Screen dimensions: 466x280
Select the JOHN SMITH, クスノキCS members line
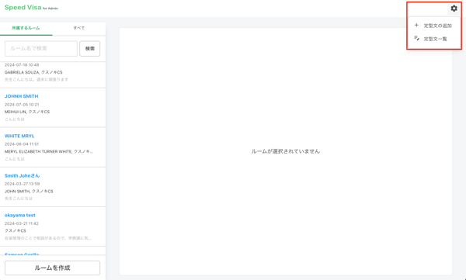[x=29, y=192]
